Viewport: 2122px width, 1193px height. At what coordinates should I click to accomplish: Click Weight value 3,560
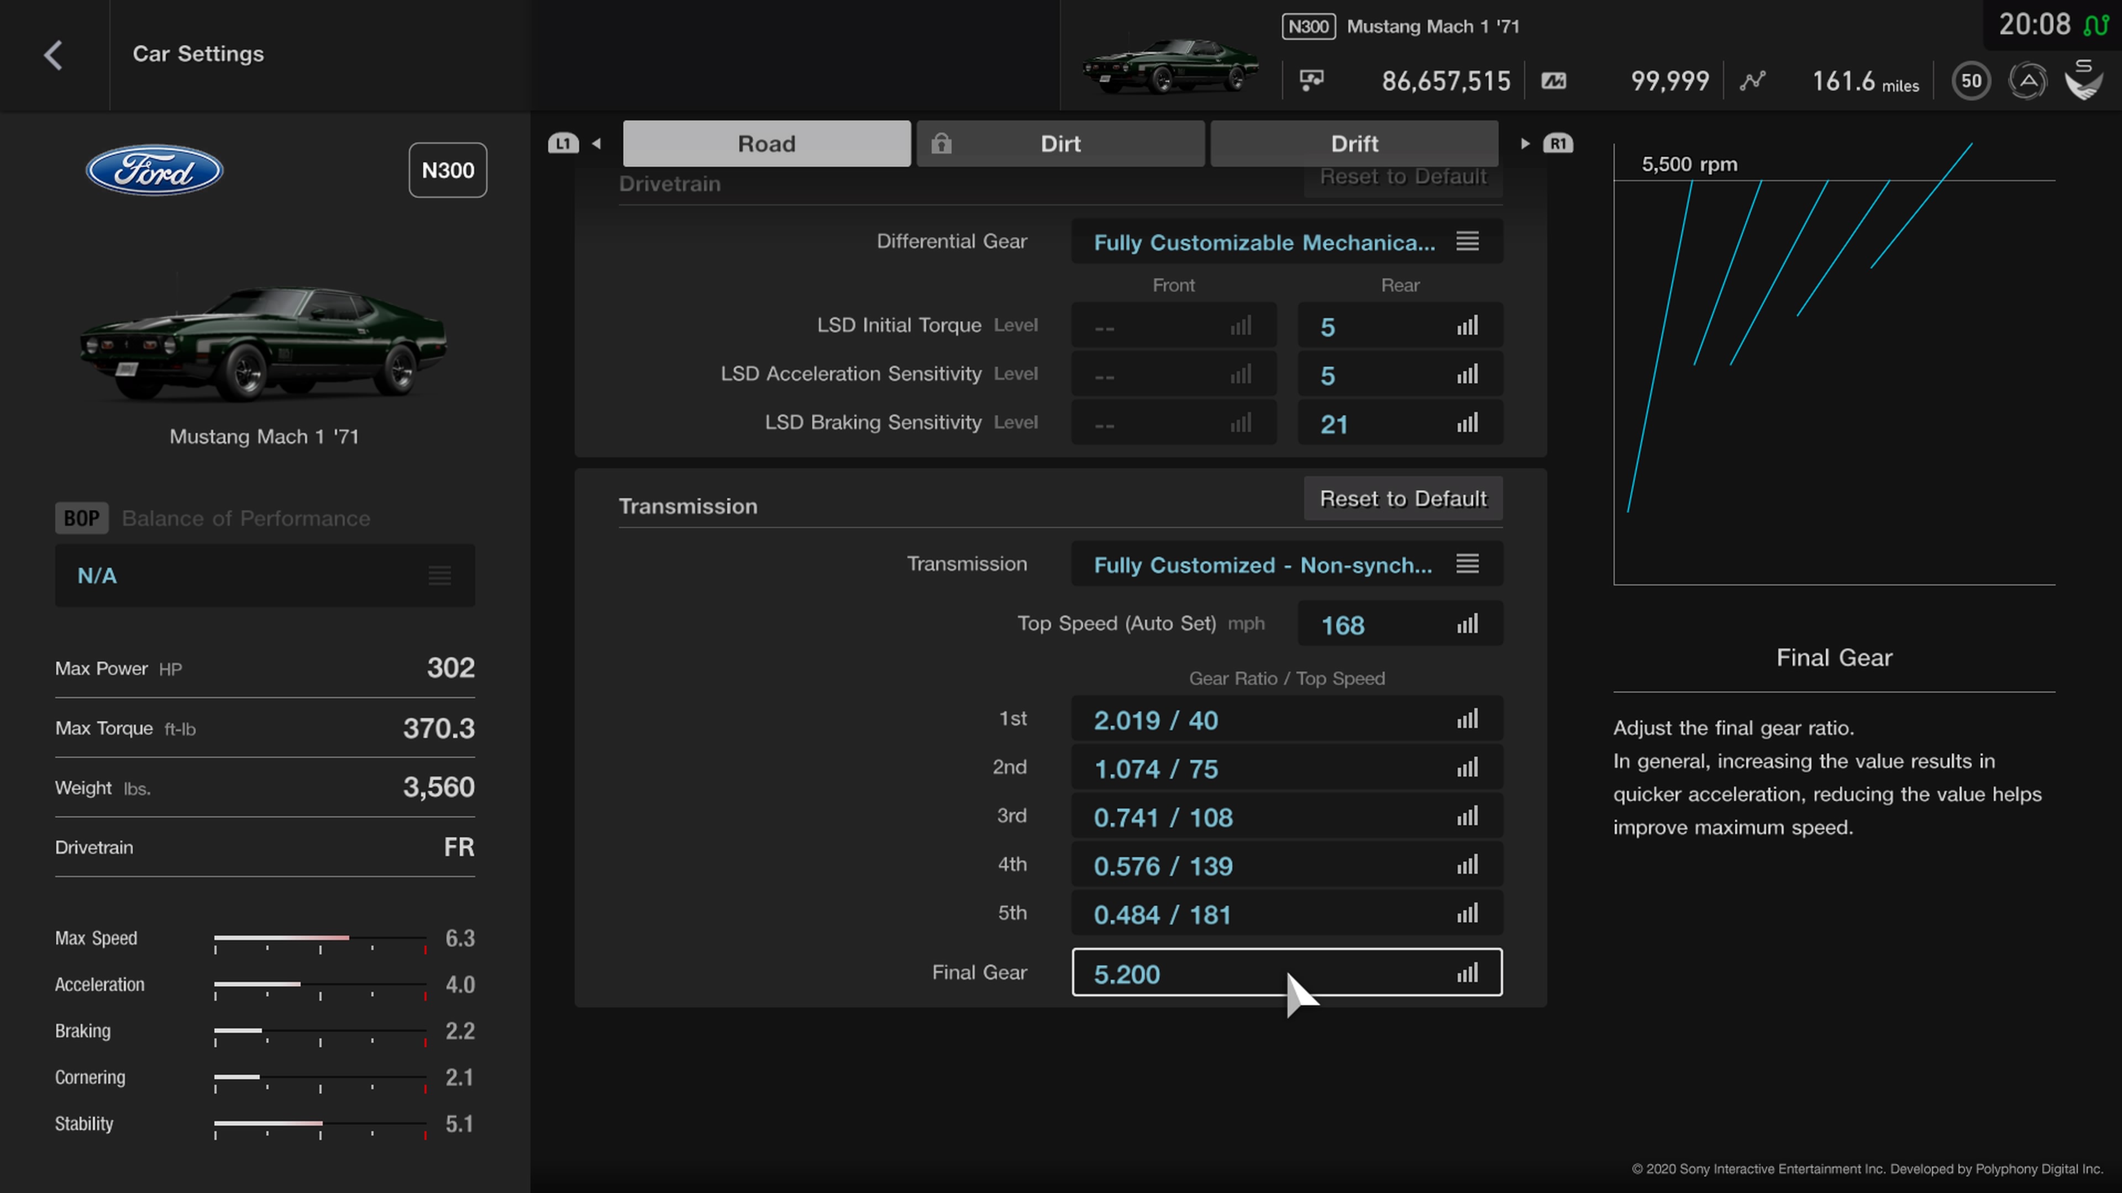click(x=438, y=787)
